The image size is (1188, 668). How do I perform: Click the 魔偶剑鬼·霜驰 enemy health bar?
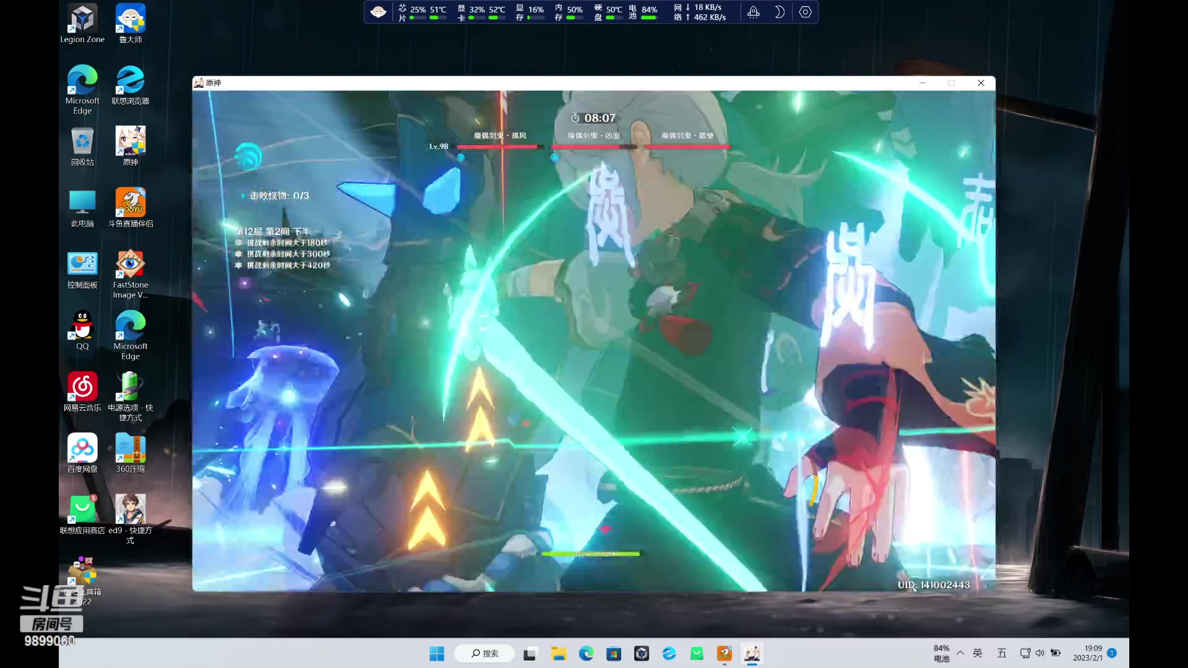(x=687, y=147)
